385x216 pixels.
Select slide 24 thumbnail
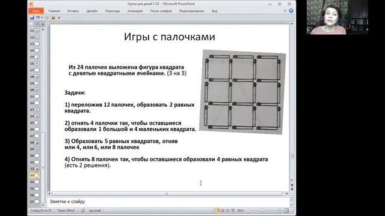(x=37, y=116)
